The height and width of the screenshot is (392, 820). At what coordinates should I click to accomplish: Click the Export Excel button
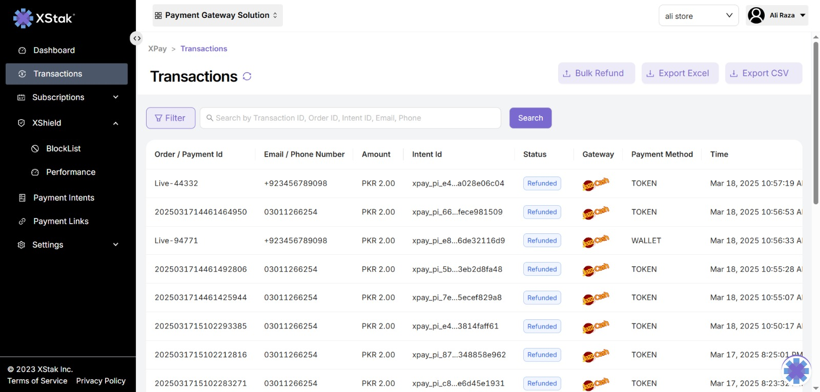click(680, 73)
